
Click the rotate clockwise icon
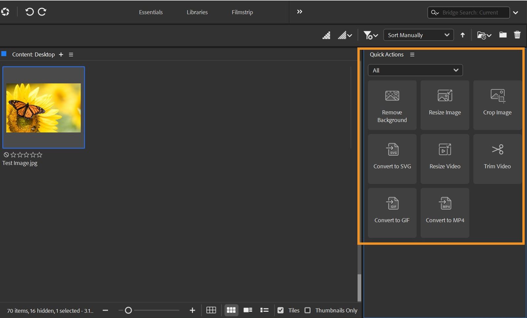pyautogui.click(x=42, y=12)
